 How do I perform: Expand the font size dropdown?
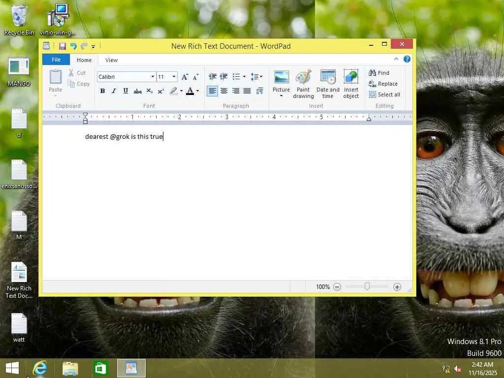(x=174, y=76)
